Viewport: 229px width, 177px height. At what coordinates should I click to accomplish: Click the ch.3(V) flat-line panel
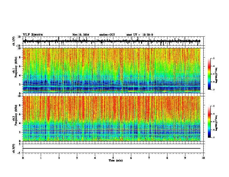tap(113, 148)
